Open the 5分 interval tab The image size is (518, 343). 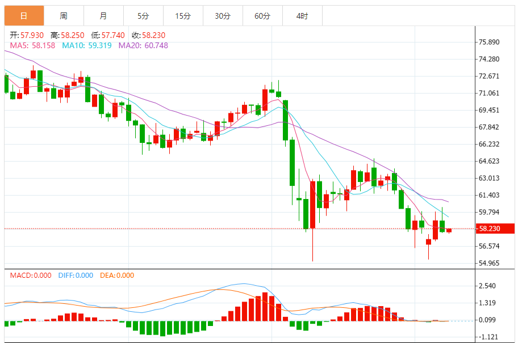[143, 16]
